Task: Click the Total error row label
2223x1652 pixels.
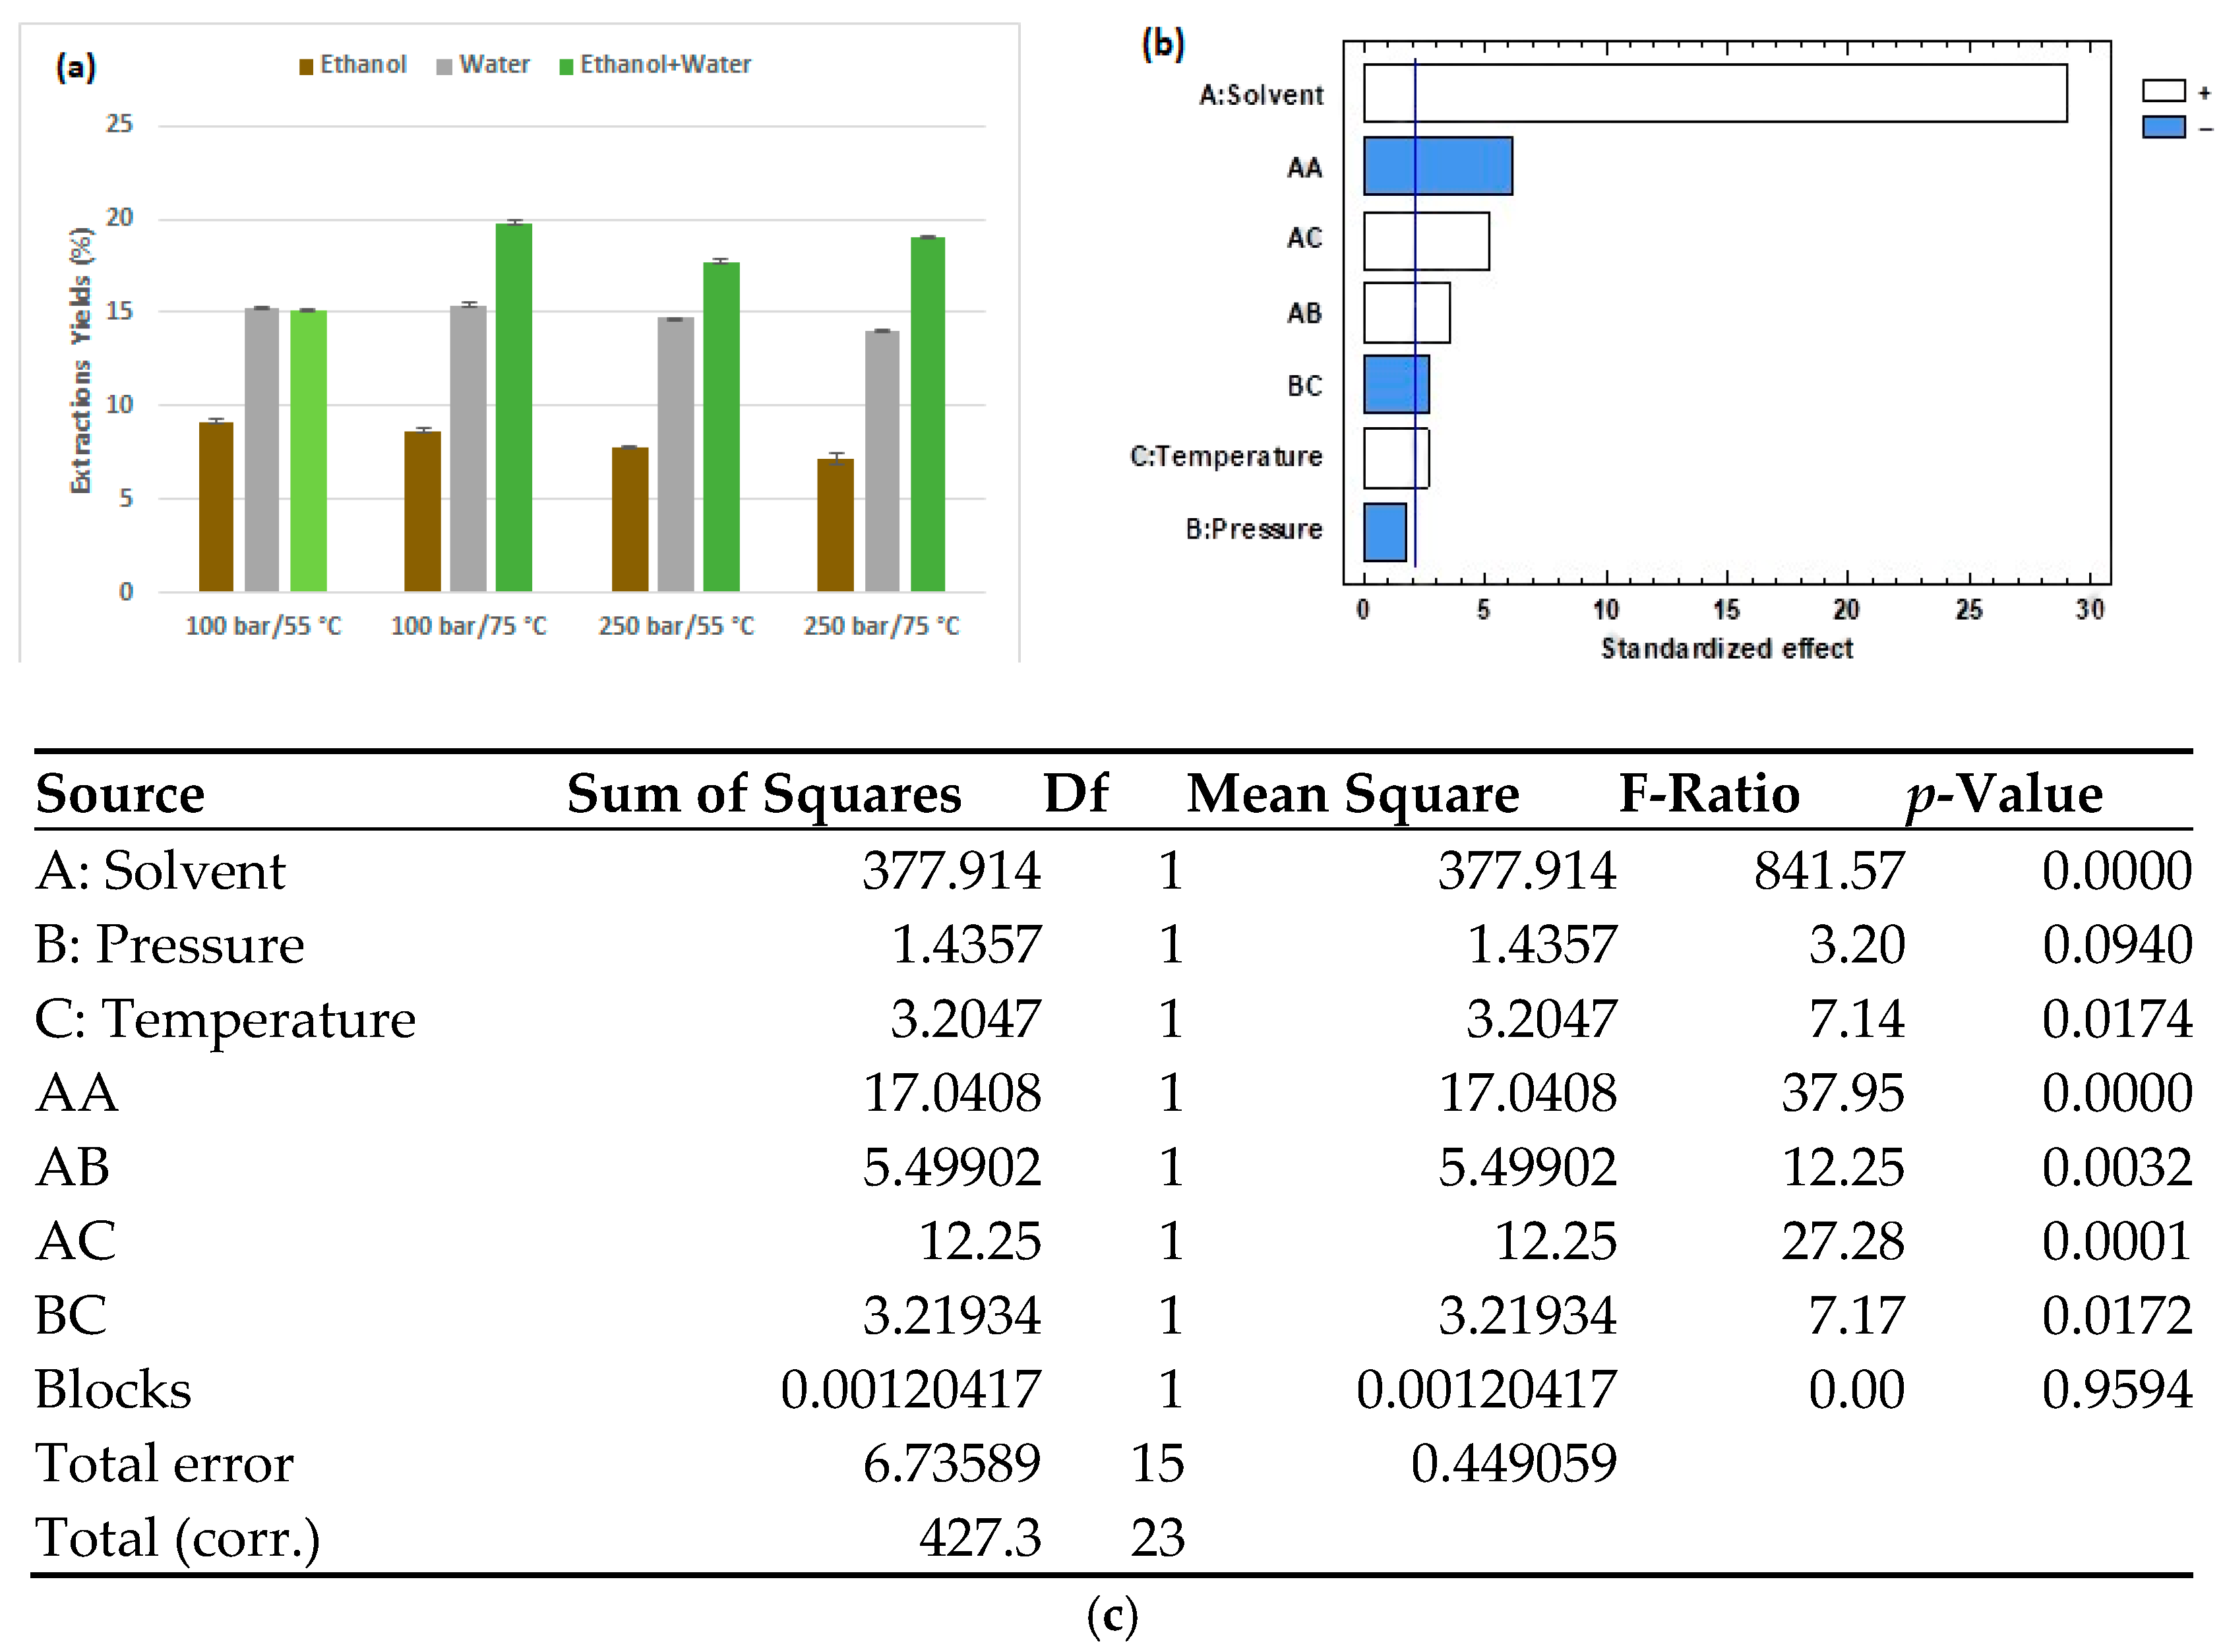Action: pyautogui.click(x=165, y=1463)
